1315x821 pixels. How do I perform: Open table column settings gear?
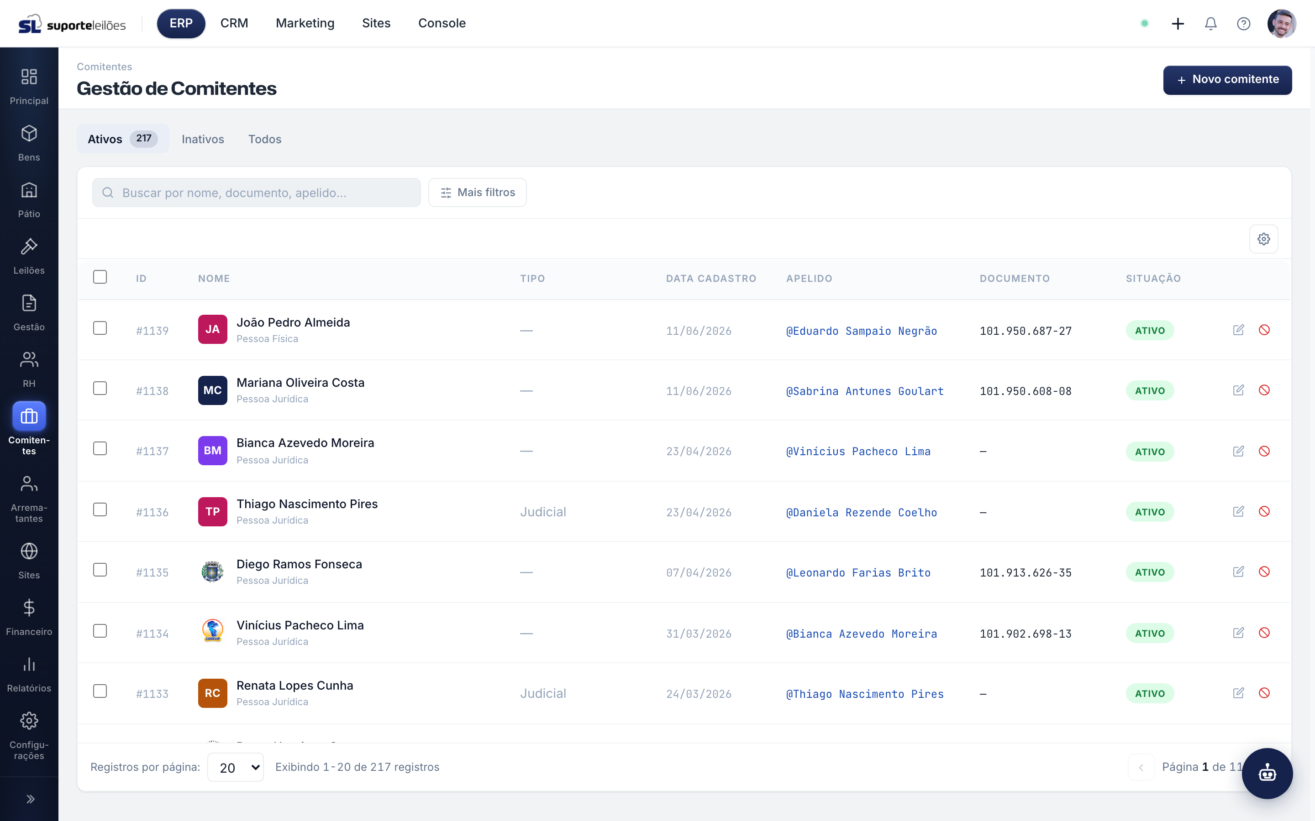[x=1263, y=239]
